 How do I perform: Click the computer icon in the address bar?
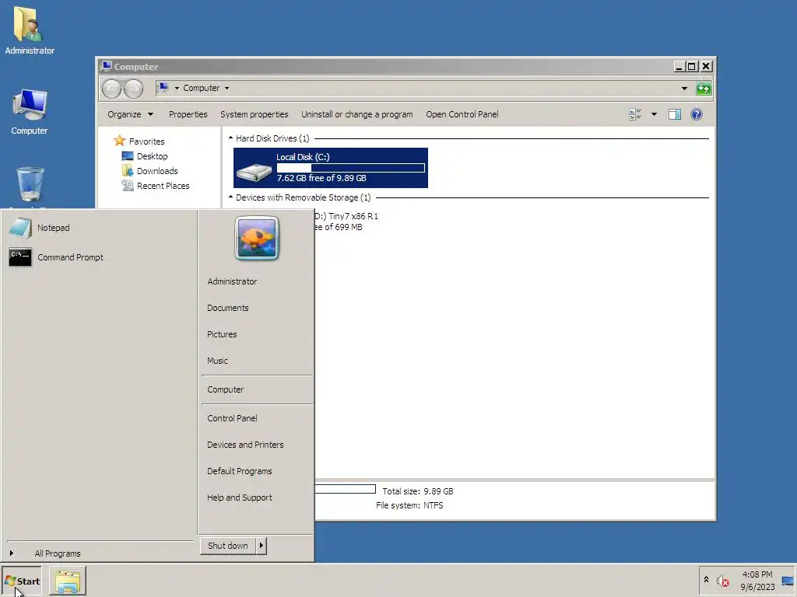pos(163,87)
